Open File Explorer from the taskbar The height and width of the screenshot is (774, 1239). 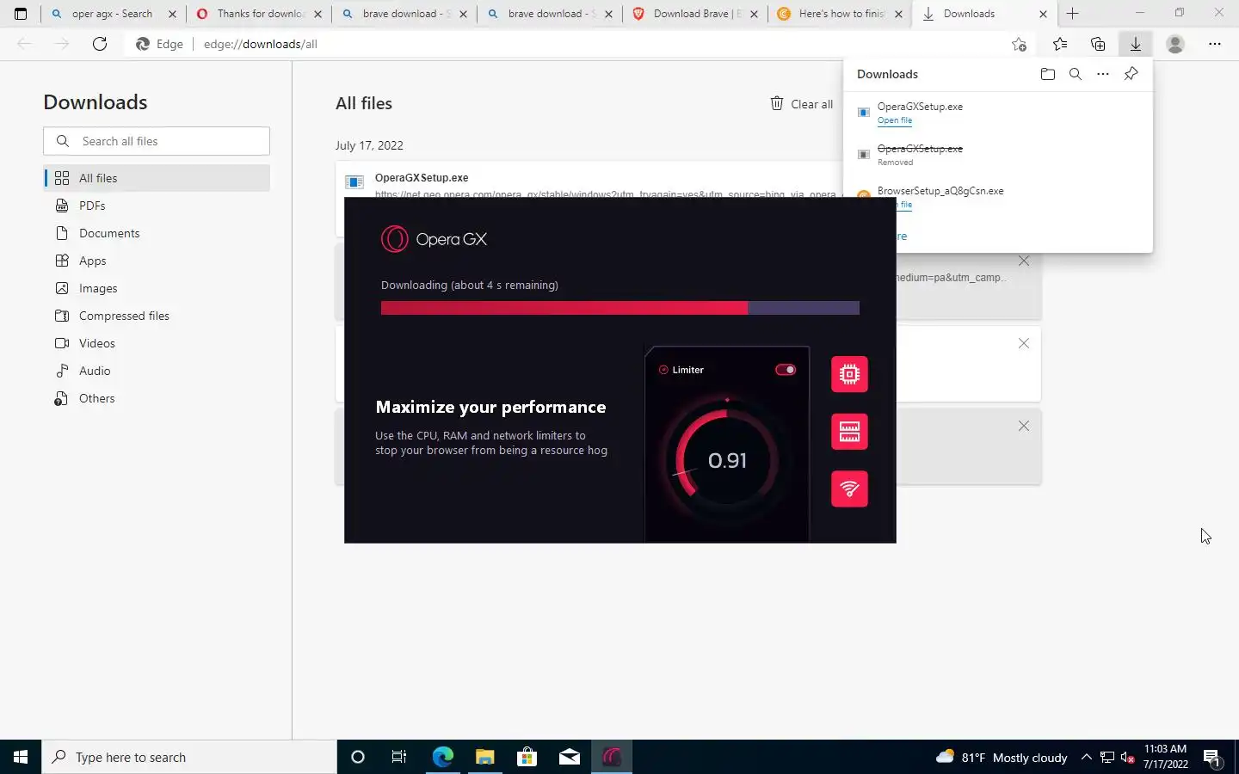coord(484,757)
